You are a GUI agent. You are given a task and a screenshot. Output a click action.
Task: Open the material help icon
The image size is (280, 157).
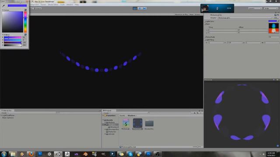pyautogui.click(x=275, y=15)
